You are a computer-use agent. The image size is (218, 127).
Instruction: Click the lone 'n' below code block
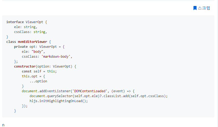click(3, 125)
